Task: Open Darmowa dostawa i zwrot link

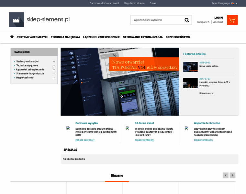Action: [104, 3]
